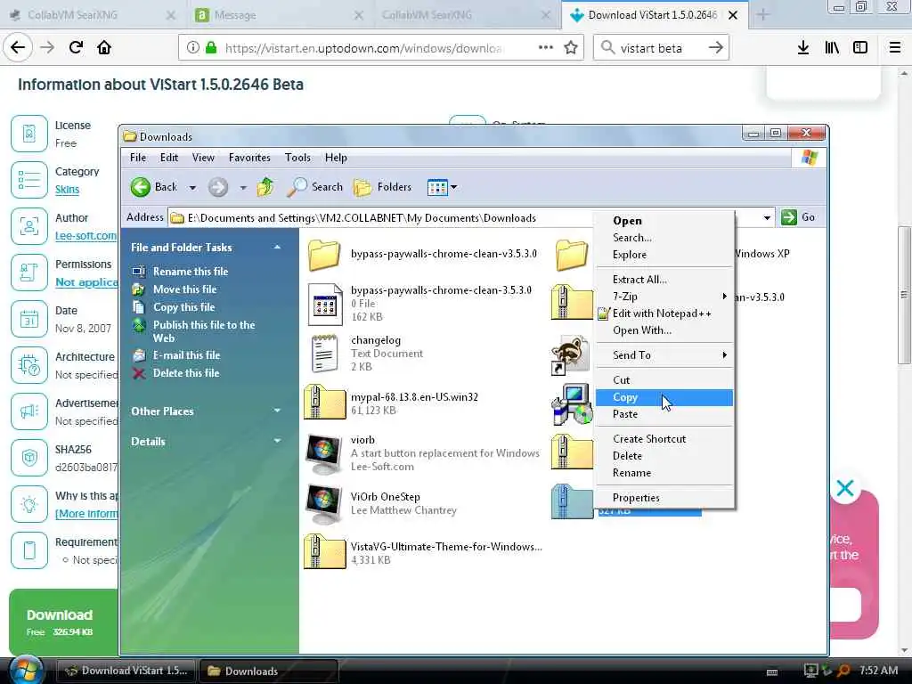Open the Explorer File menu
This screenshot has width=912, height=684.
pos(138,158)
